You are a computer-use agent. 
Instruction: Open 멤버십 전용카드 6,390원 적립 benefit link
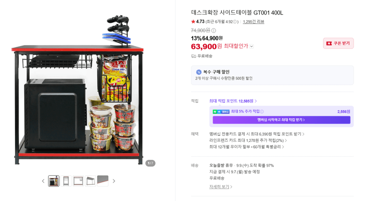pyautogui.click(x=257, y=134)
